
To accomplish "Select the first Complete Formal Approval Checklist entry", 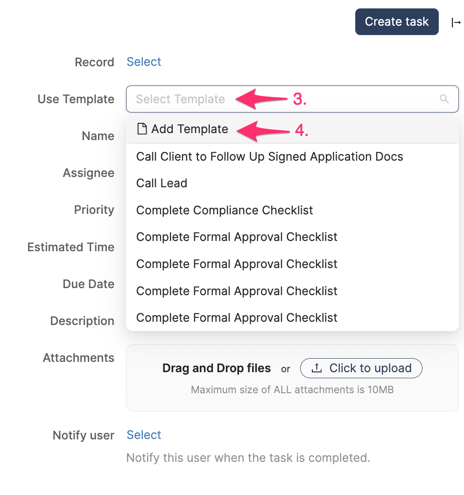I will pyautogui.click(x=237, y=237).
